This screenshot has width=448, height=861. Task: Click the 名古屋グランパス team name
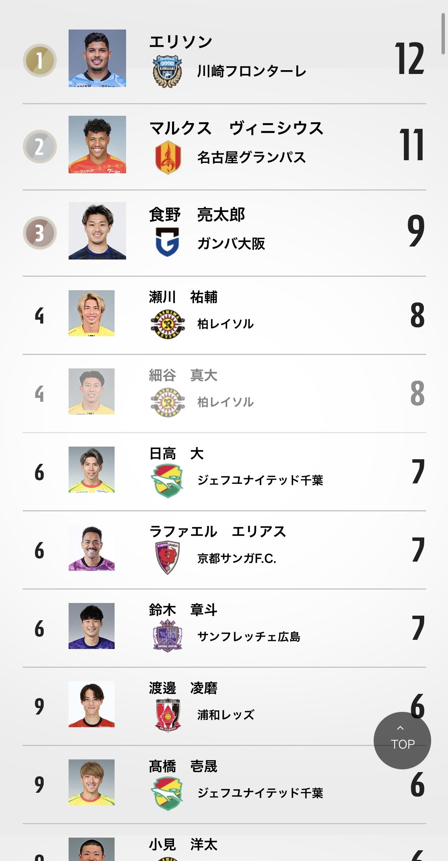251,158
